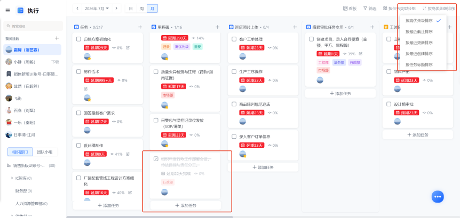Click the orange 工时 column type icon
The image size is (460, 218).
tap(386, 27)
